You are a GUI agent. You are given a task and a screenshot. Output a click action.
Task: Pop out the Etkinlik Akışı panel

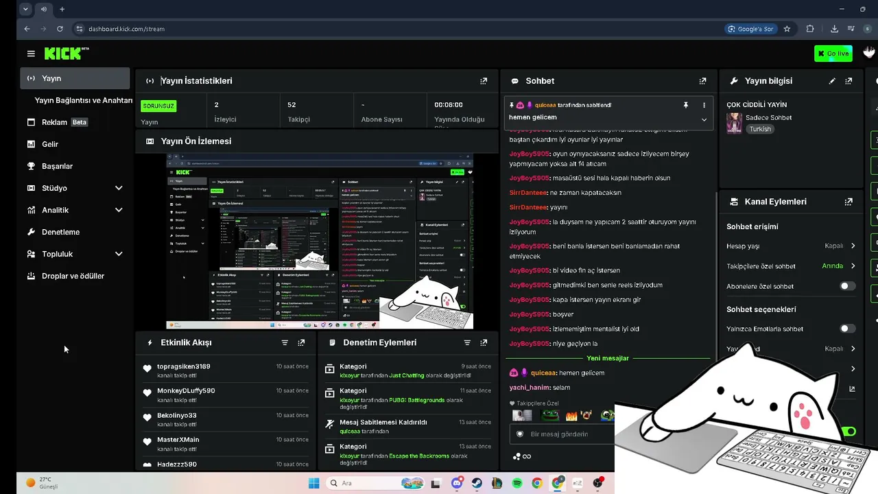point(301,342)
